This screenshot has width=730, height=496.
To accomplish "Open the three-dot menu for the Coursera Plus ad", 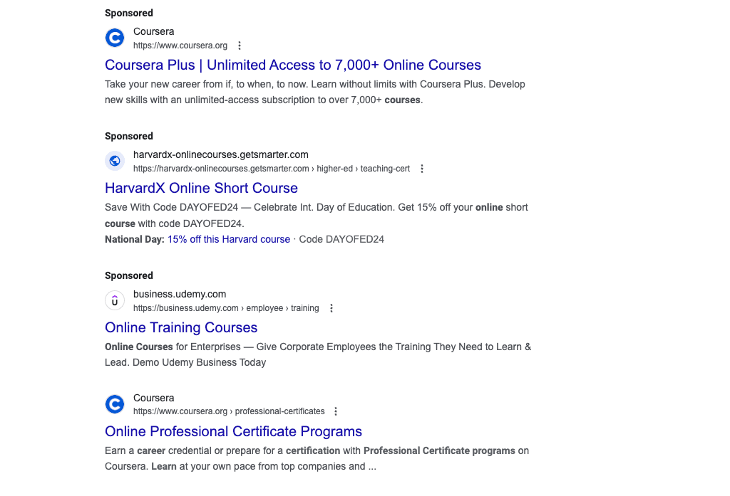I will [x=240, y=45].
